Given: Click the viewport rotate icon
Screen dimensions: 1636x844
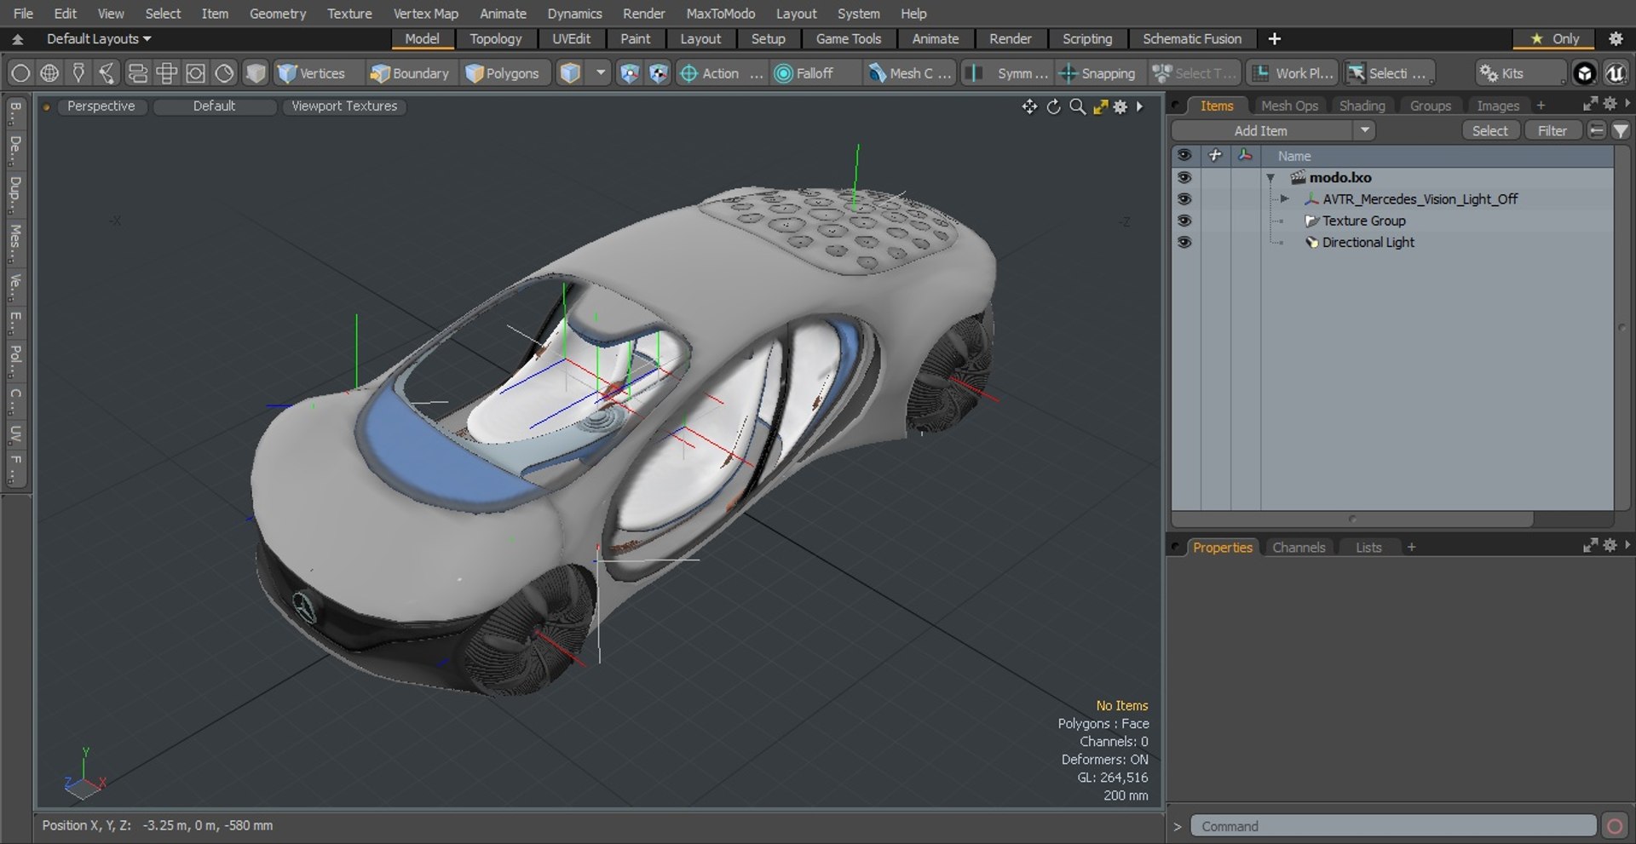Looking at the screenshot, I should click(1054, 106).
